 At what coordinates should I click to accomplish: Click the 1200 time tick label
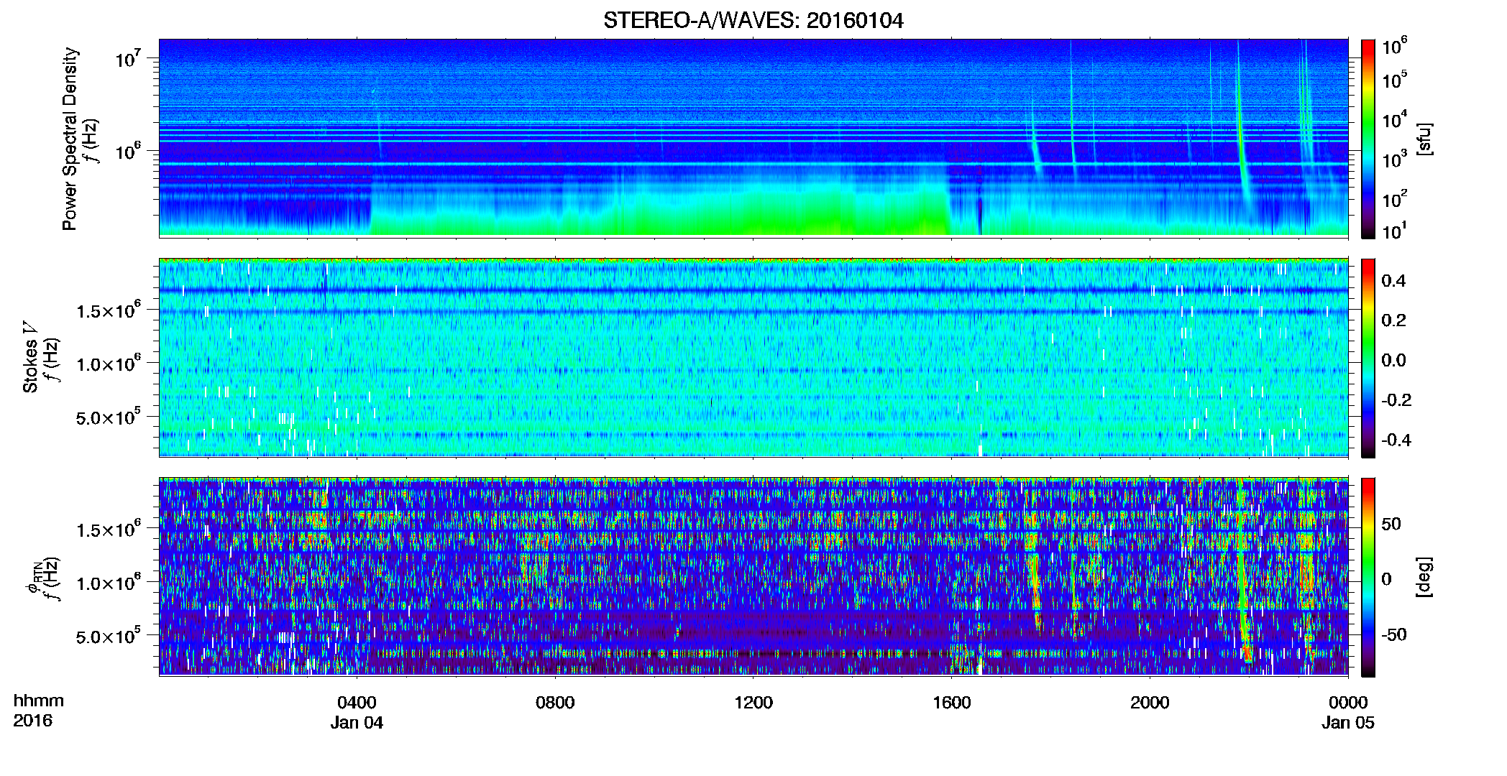[x=753, y=703]
